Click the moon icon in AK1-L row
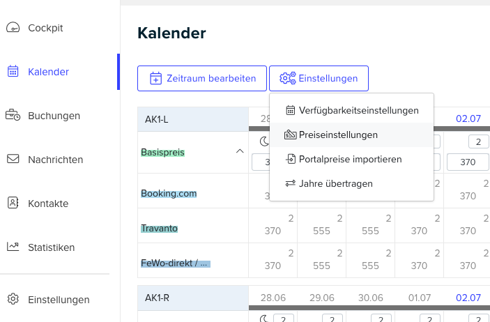 [264, 141]
